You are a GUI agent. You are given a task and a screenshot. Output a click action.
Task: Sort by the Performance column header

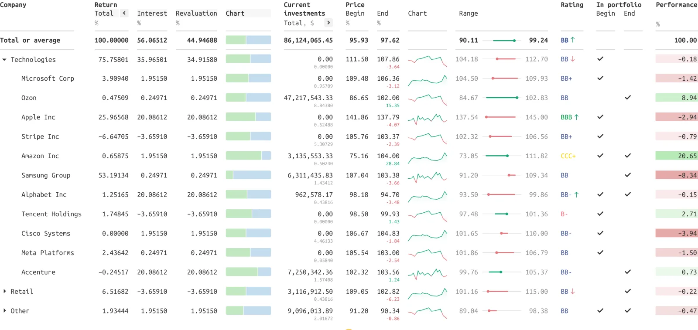pyautogui.click(x=676, y=5)
